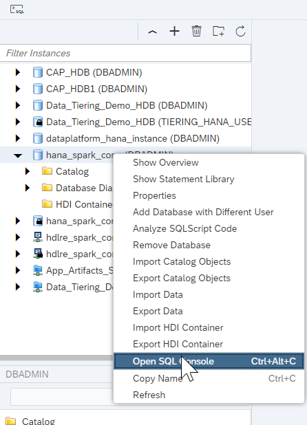Click the App_Artifacts_S connection icon

[38, 270]
